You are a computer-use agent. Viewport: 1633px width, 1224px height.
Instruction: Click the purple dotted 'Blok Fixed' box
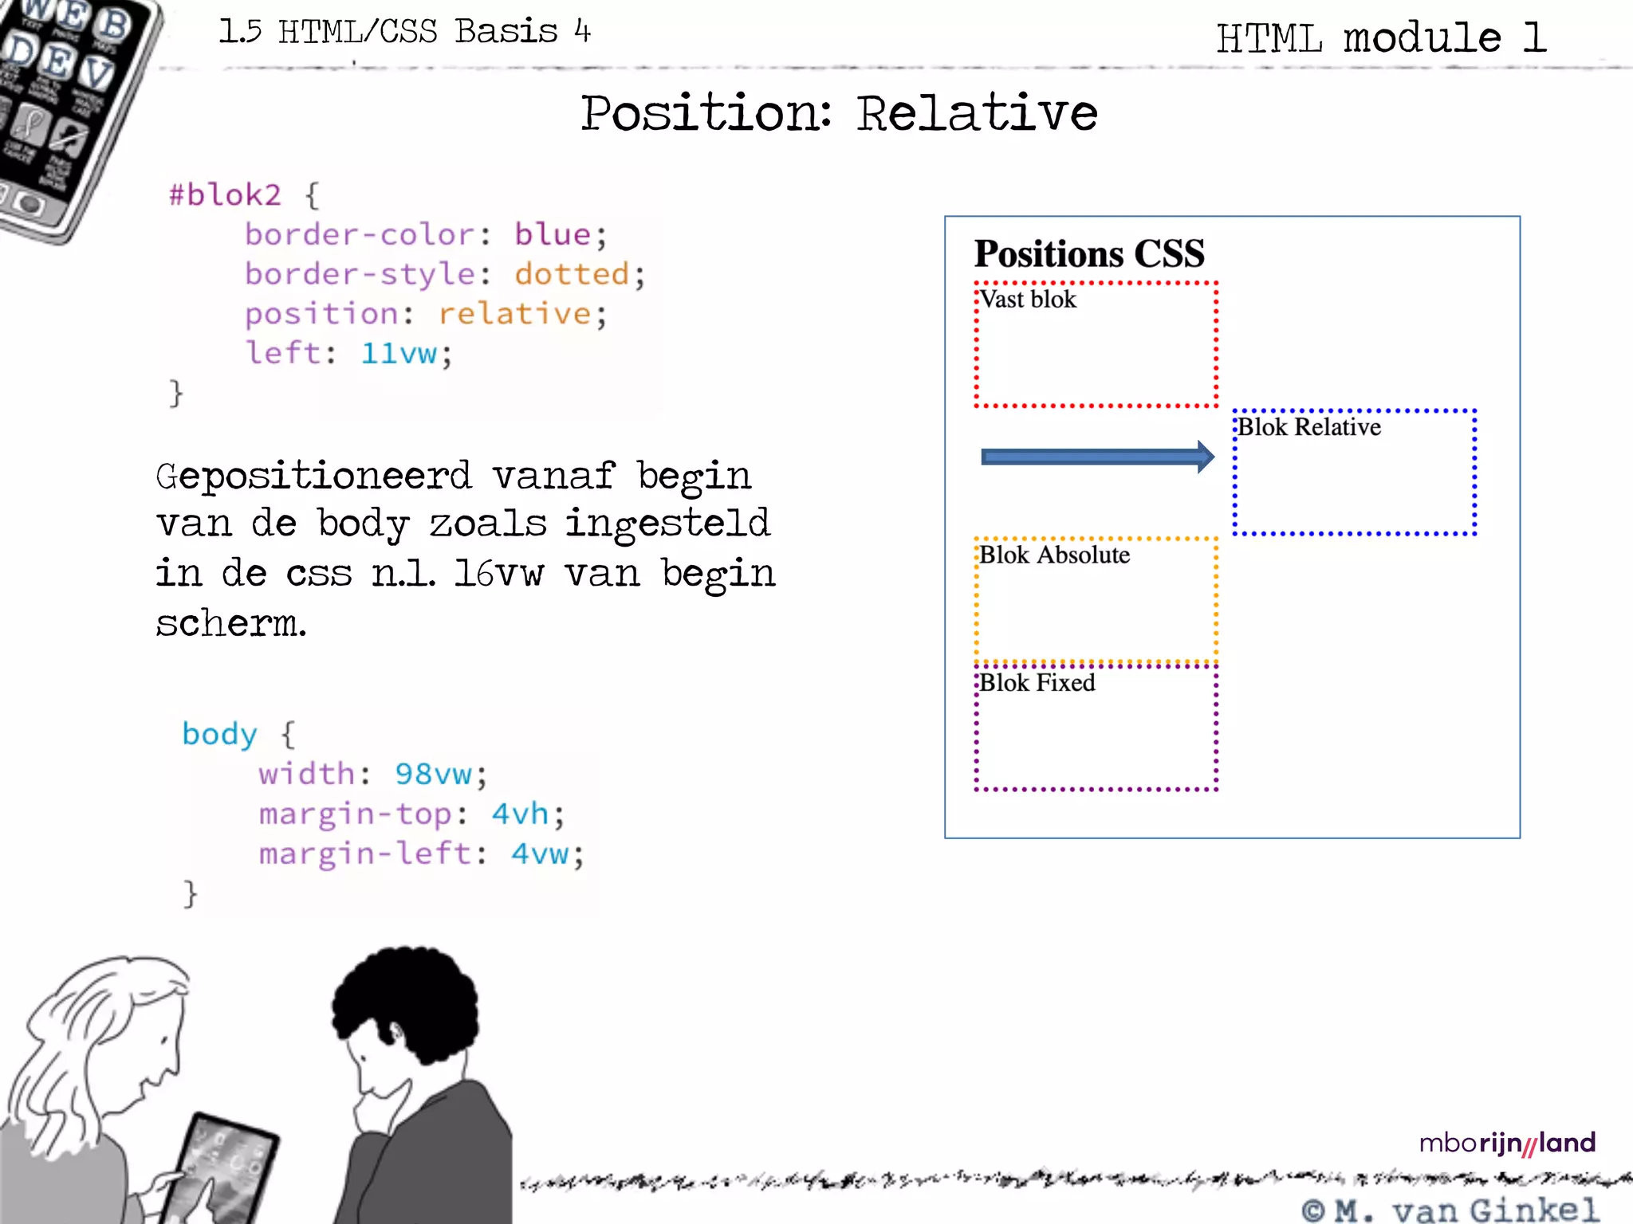click(x=1096, y=728)
